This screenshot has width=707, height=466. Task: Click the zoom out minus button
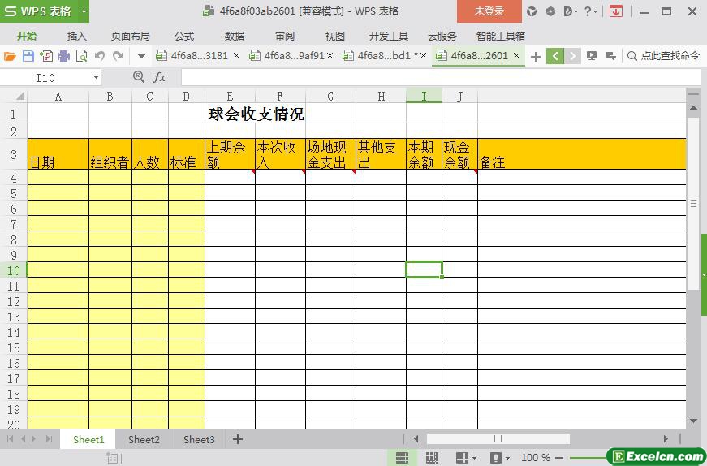(559, 457)
